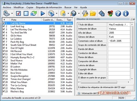Select track Guajira Boogaloo
This screenshot has width=137, height=101.
pos(19,76)
